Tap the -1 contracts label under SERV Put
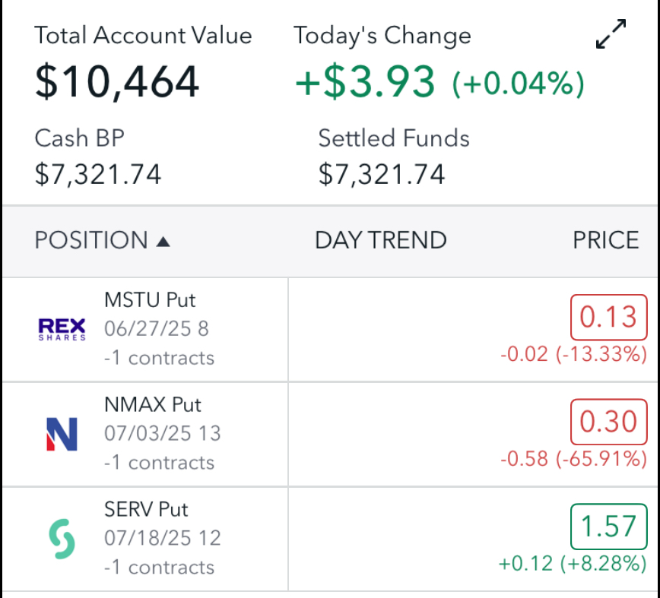 [x=159, y=567]
